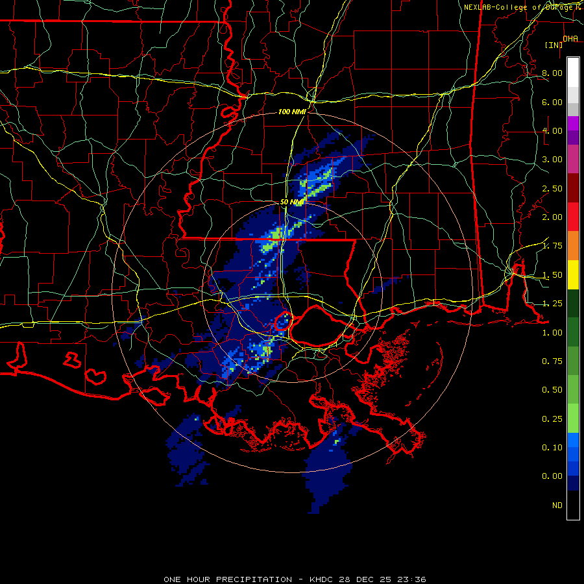The height and width of the screenshot is (584, 584).
Task: Click the "3.00" legend value
Action: [552, 160]
